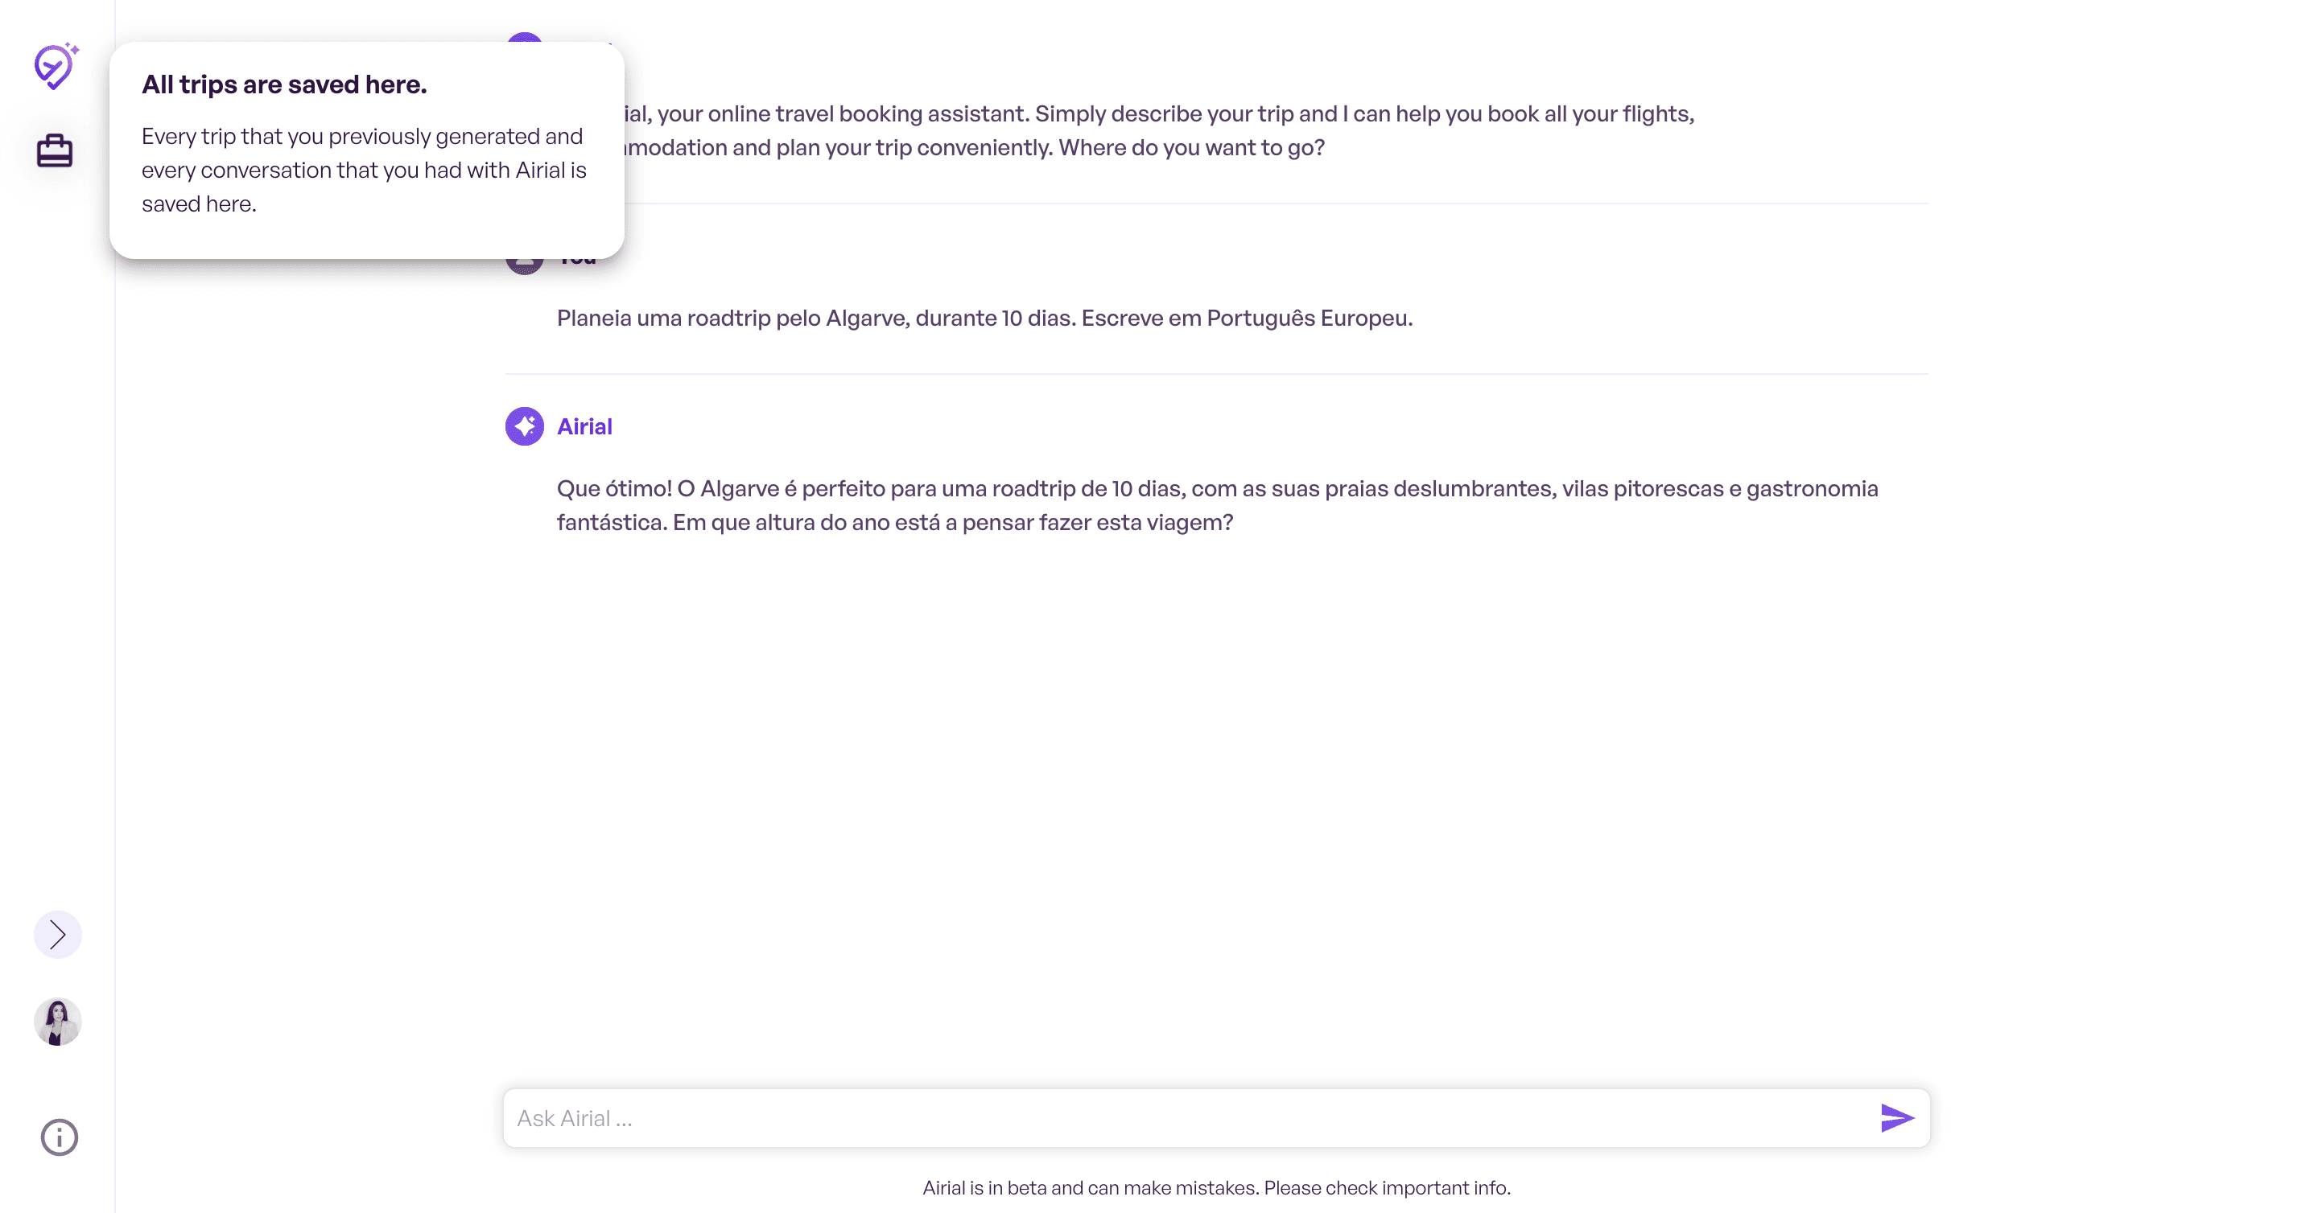Screen dimensions: 2318x1213
Task: Click the user message 'Planeia uma roadtrip pelo Algarve'
Action: (x=984, y=319)
